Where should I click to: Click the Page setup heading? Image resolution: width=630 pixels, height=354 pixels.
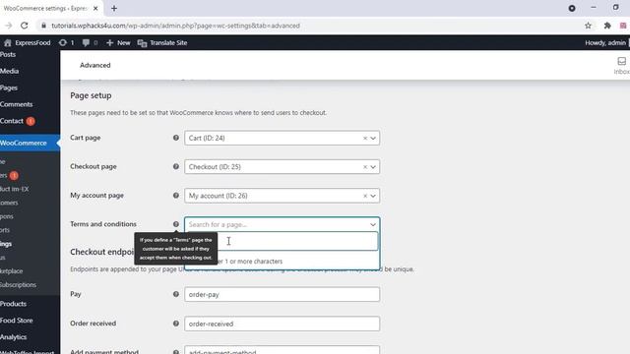coord(91,95)
